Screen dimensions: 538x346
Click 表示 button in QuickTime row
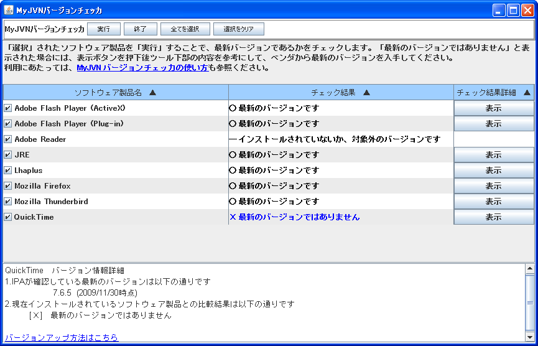494,217
